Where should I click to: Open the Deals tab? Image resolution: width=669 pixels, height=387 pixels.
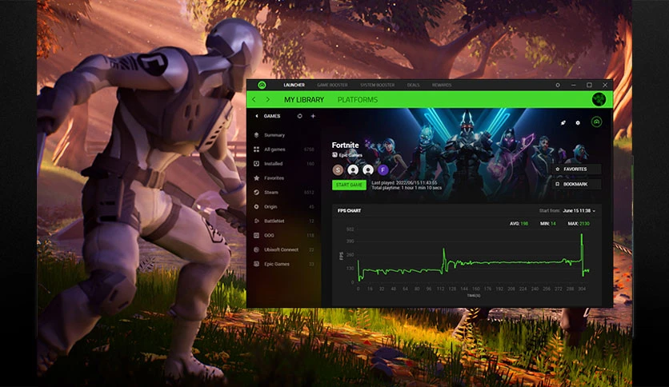(x=413, y=85)
